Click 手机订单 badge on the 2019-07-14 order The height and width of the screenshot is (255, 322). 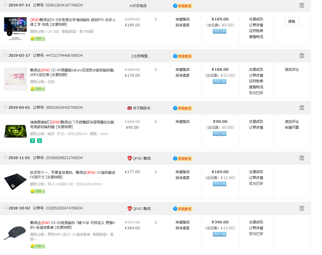point(220,31)
